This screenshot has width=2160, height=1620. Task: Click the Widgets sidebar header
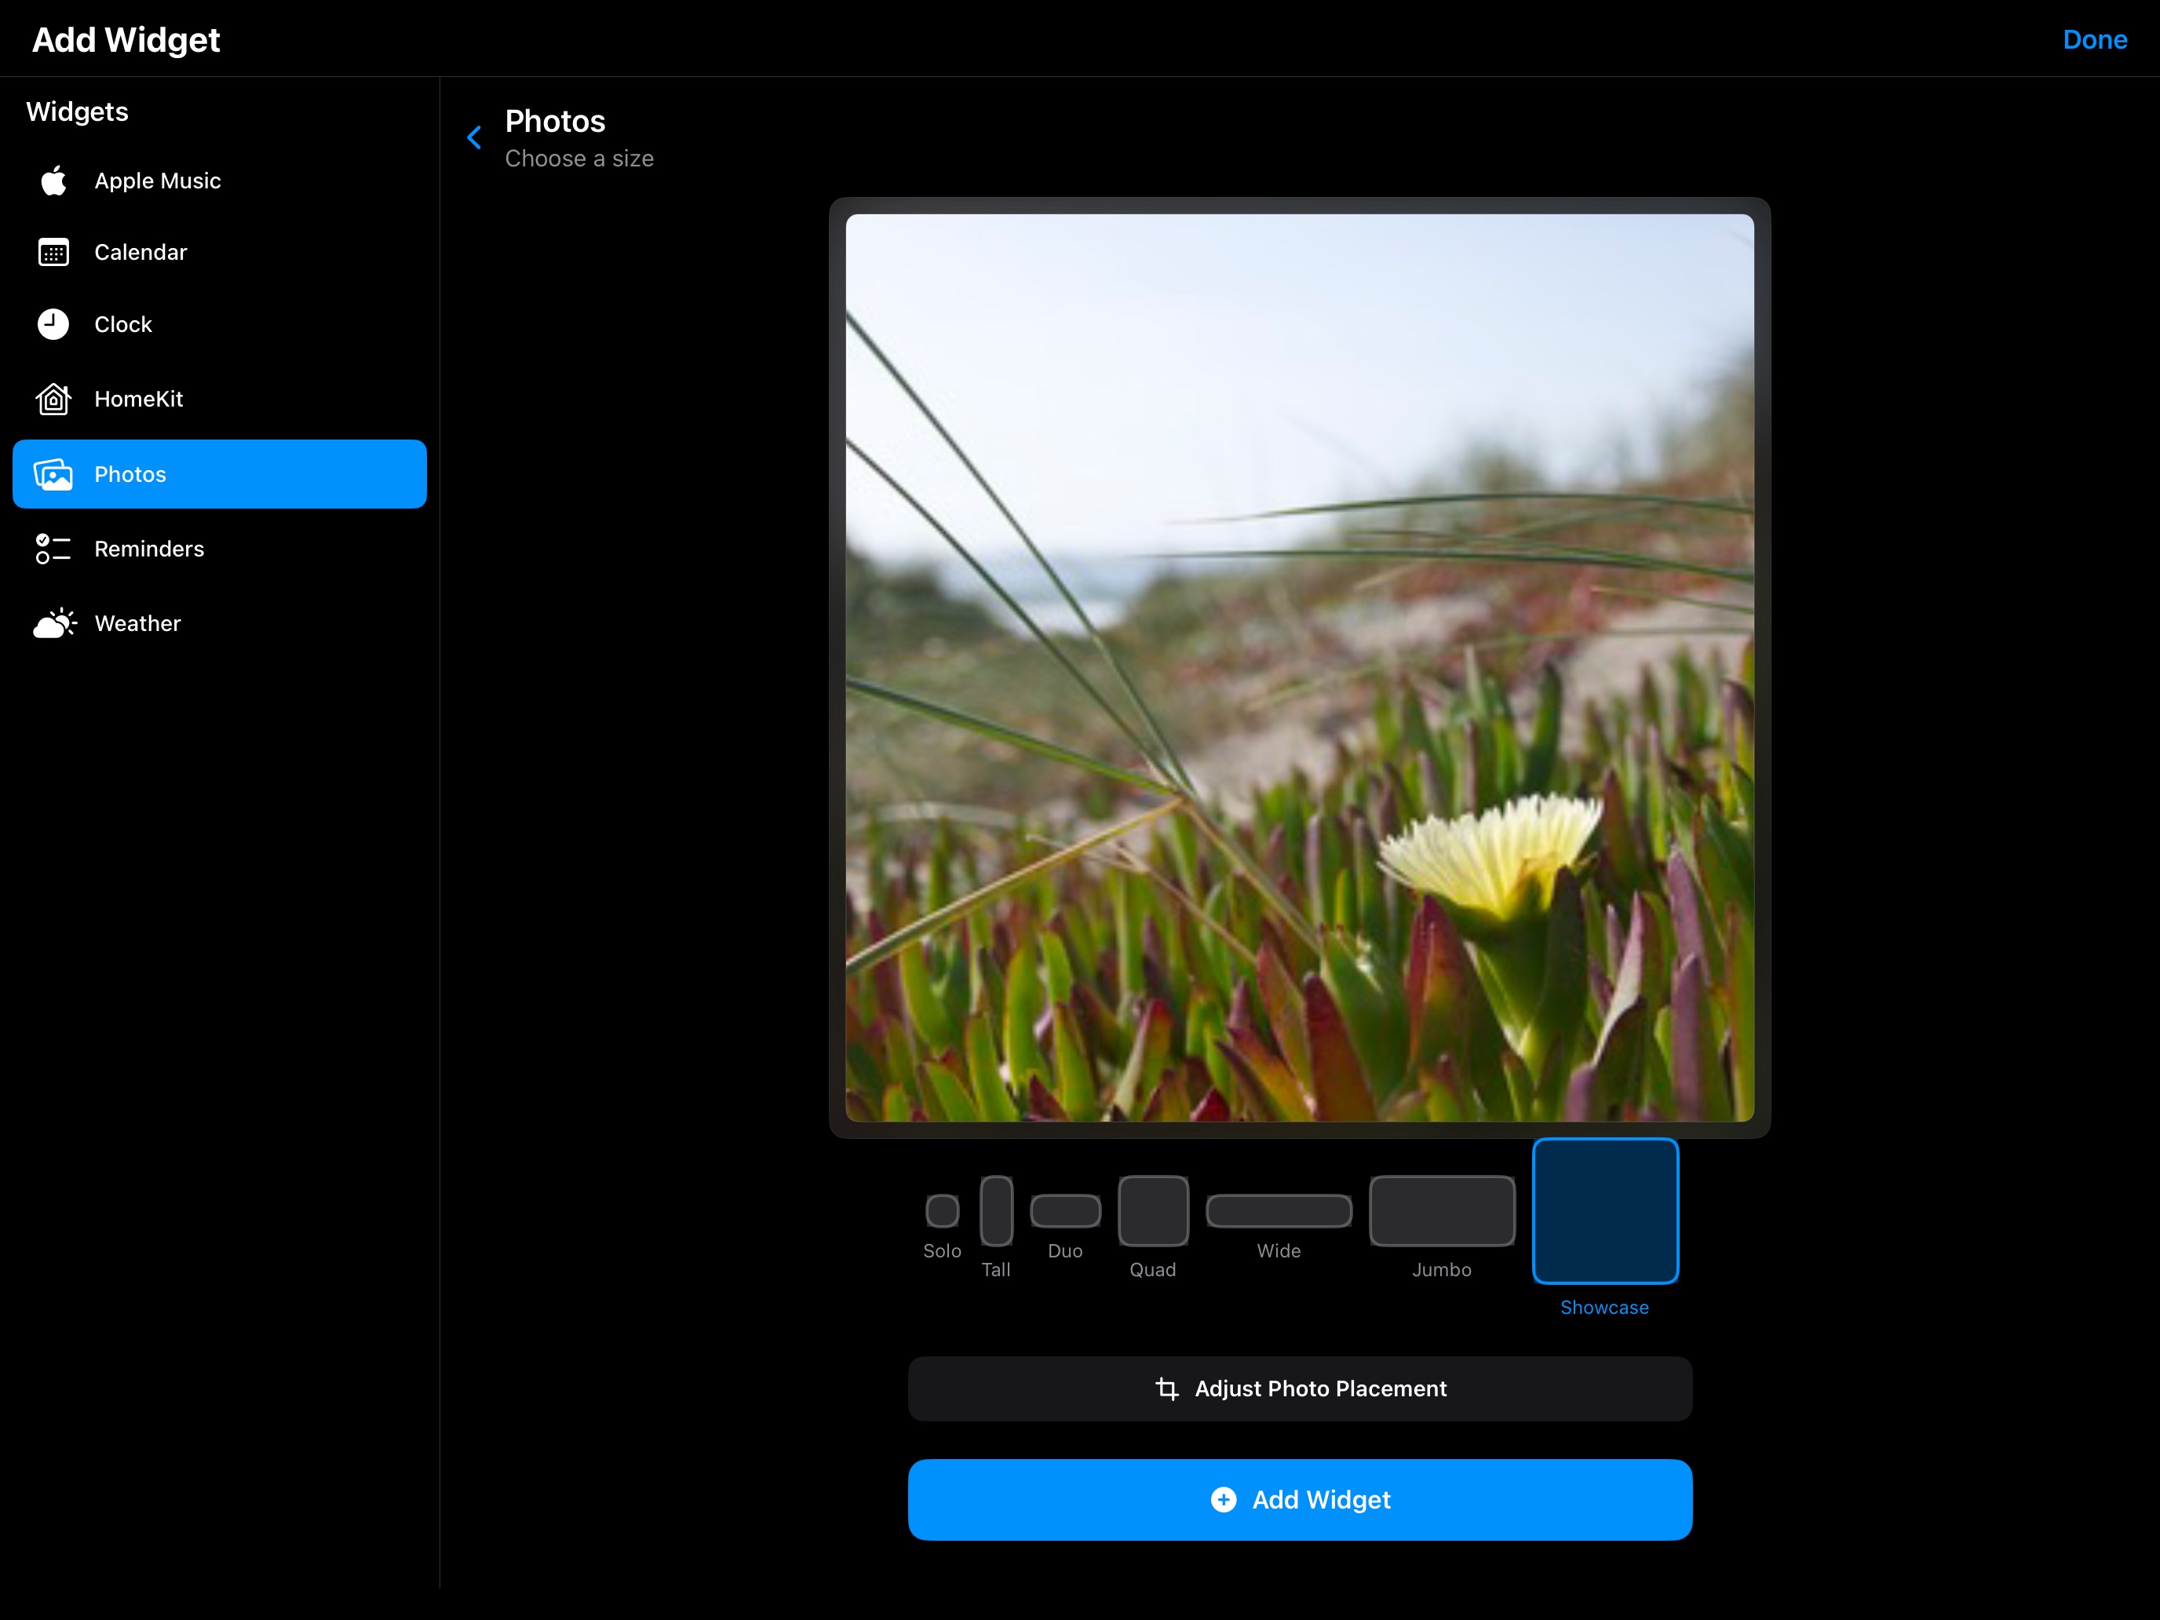[77, 111]
